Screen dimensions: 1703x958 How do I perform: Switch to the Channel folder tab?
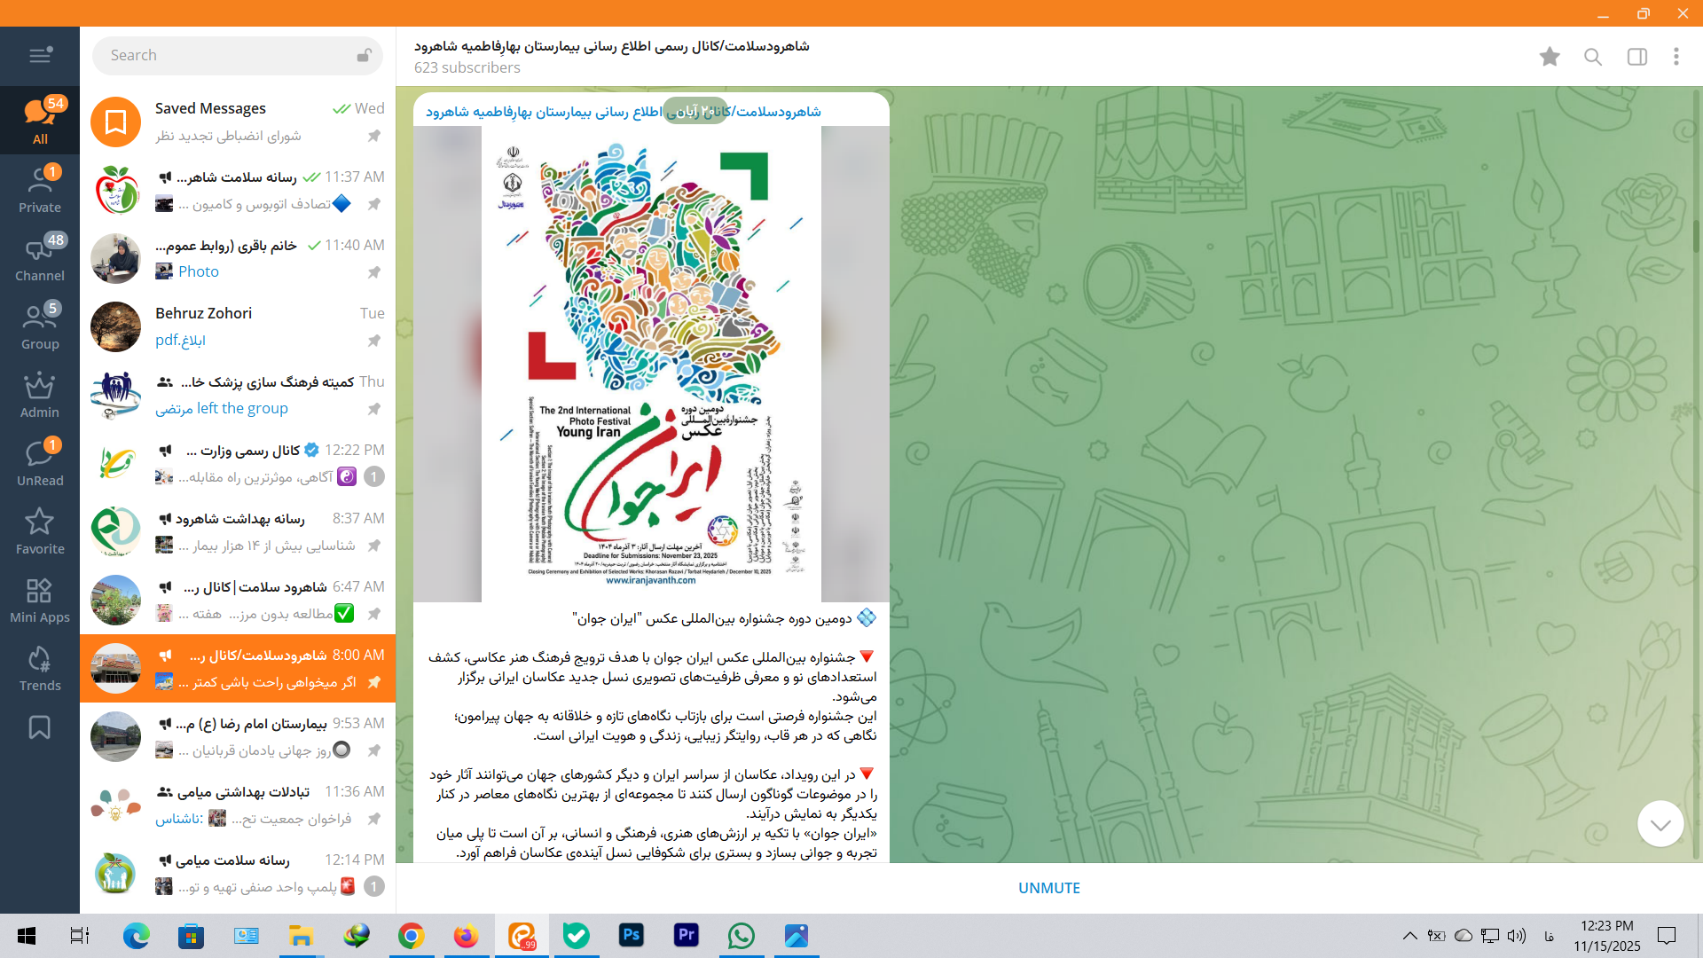click(x=40, y=259)
